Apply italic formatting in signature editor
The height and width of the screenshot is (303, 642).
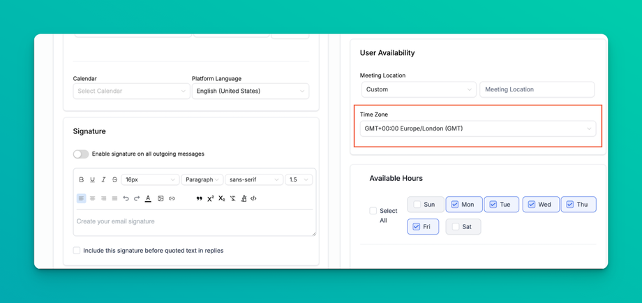point(103,179)
